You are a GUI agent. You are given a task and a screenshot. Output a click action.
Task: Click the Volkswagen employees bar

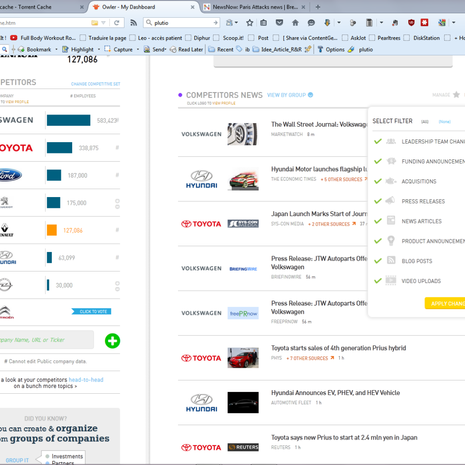(69, 120)
